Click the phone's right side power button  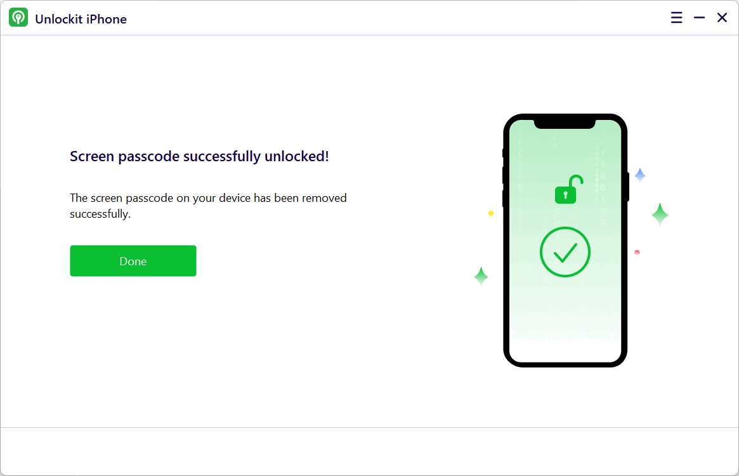627,186
